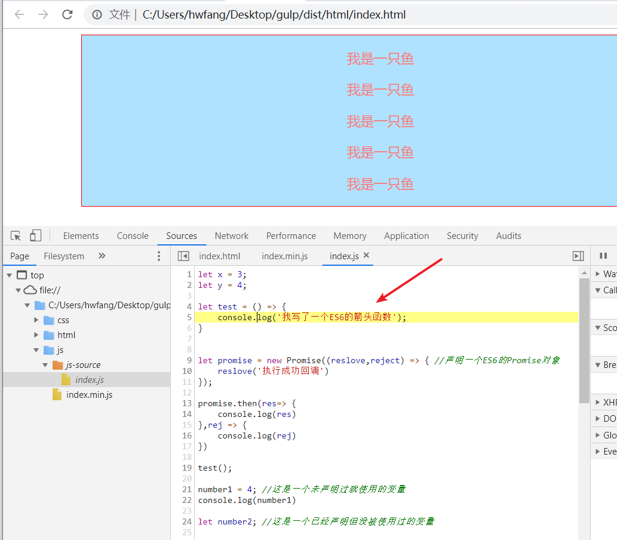Expand the Watch section
This screenshot has width=617, height=540.
click(597, 274)
